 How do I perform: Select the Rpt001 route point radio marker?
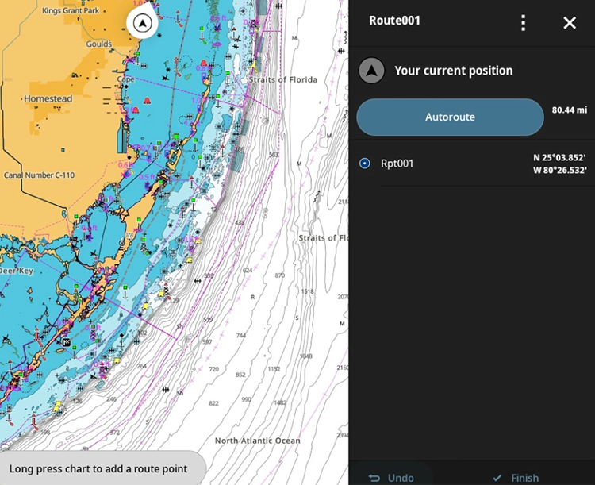[x=365, y=164]
